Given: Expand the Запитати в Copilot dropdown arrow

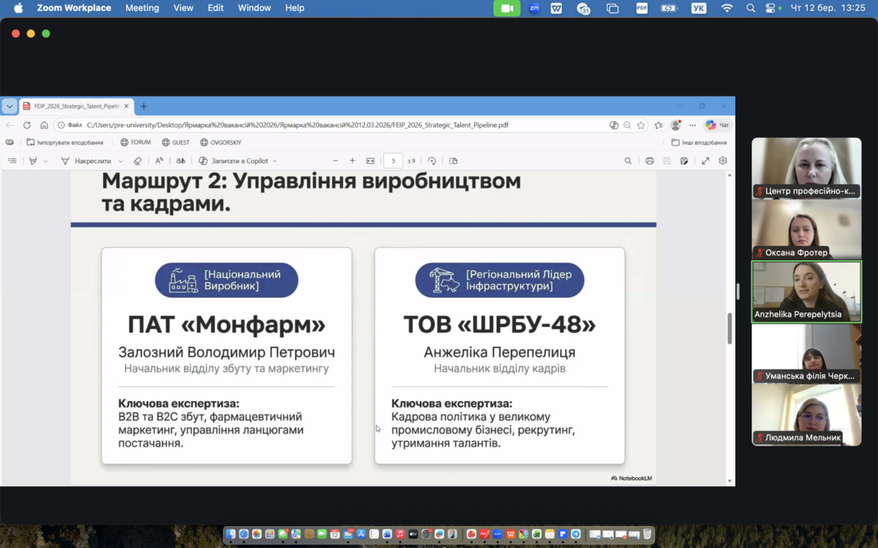Looking at the screenshot, I should 274,161.
